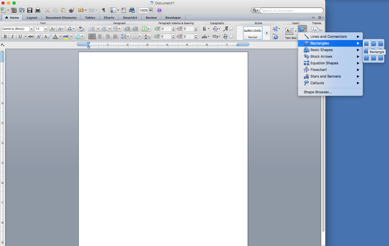This screenshot has height=246, width=389.
Task: Open Block Arrows submenu
Action: (x=330, y=56)
